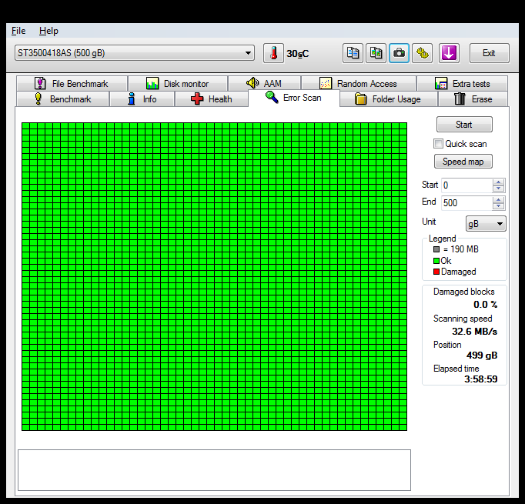Switch to the Extra tests tab
525x504 pixels.
coord(462,83)
